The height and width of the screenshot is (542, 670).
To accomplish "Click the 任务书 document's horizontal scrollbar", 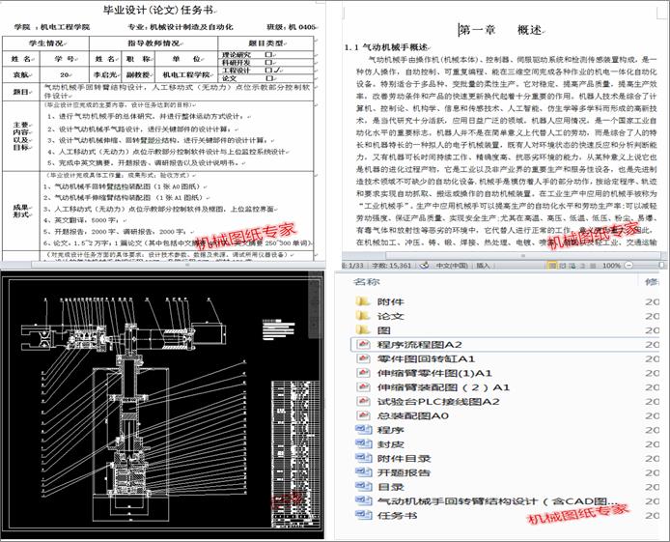I will point(186,265).
